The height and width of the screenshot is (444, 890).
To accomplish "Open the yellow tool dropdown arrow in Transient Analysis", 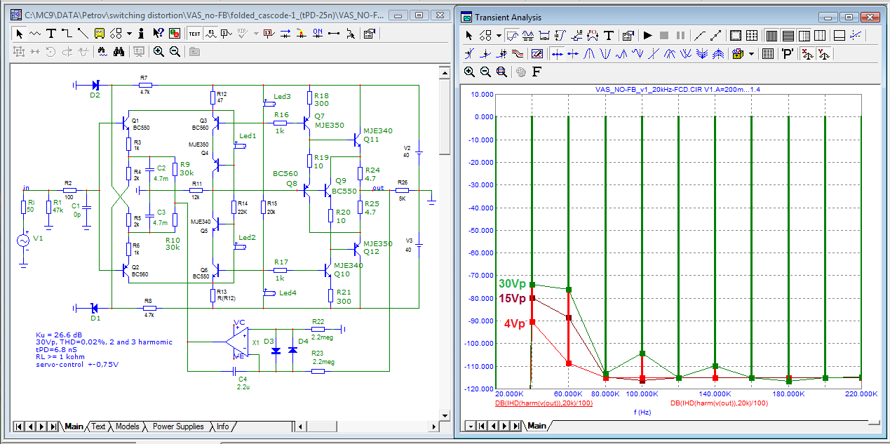I will point(751,54).
